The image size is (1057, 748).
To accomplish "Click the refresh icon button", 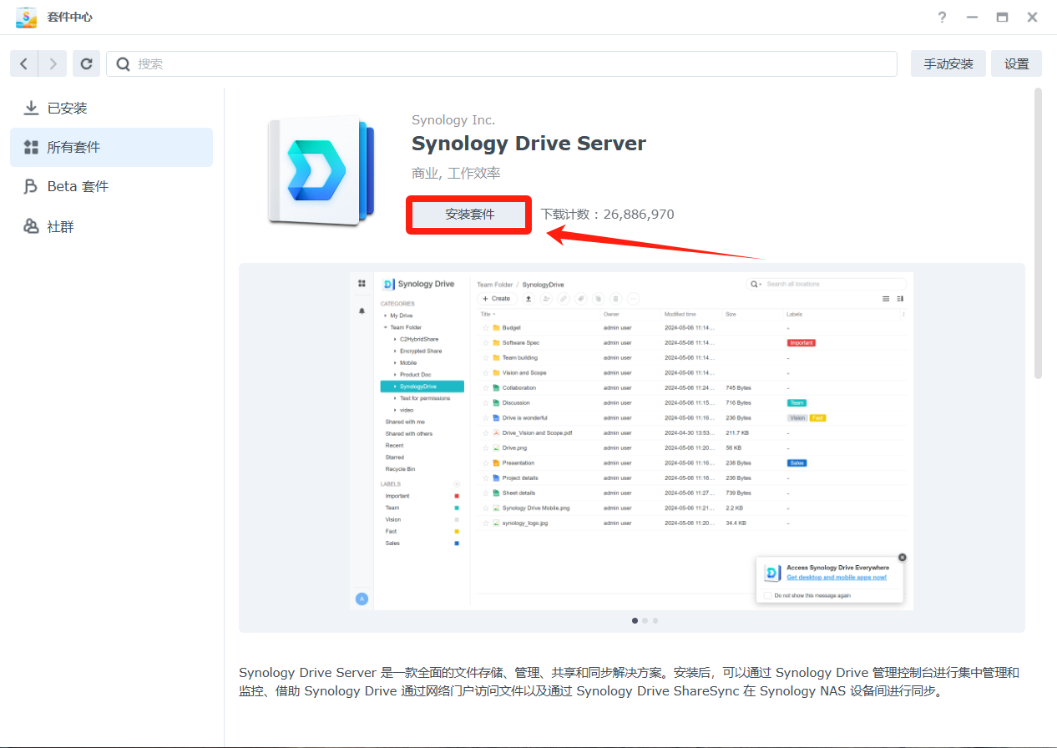I will pyautogui.click(x=86, y=63).
